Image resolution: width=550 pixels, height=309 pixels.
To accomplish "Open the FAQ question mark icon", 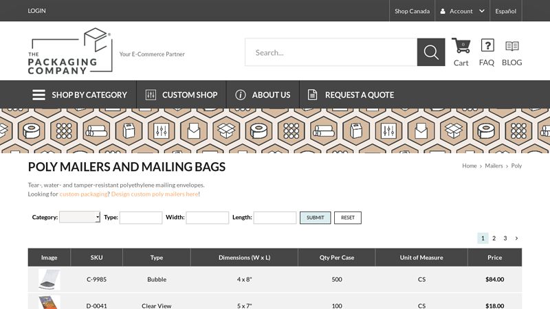I will click(487, 45).
